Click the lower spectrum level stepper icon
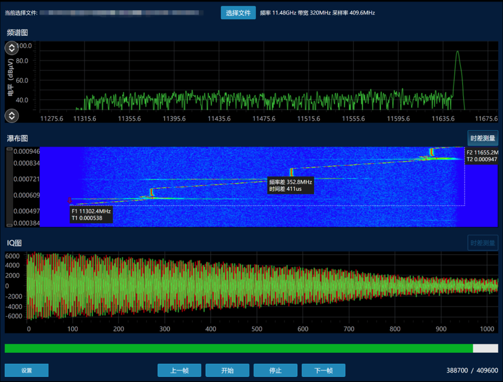The image size is (503, 382). [12, 116]
